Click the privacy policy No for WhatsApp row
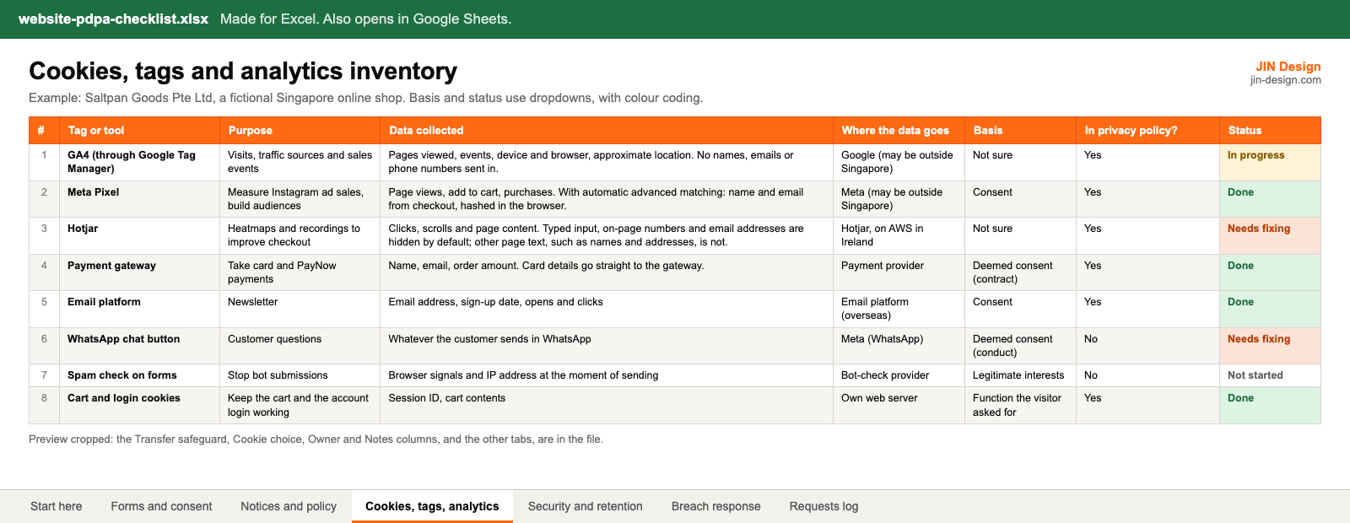This screenshot has height=523, width=1350. click(1147, 346)
